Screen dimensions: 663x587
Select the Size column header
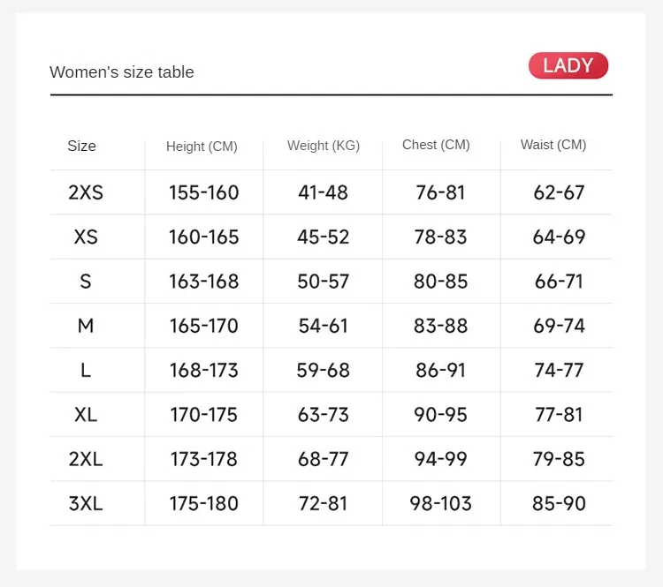pos(81,146)
